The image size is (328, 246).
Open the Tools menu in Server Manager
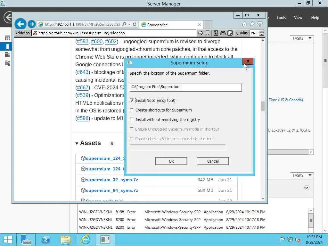281,18
